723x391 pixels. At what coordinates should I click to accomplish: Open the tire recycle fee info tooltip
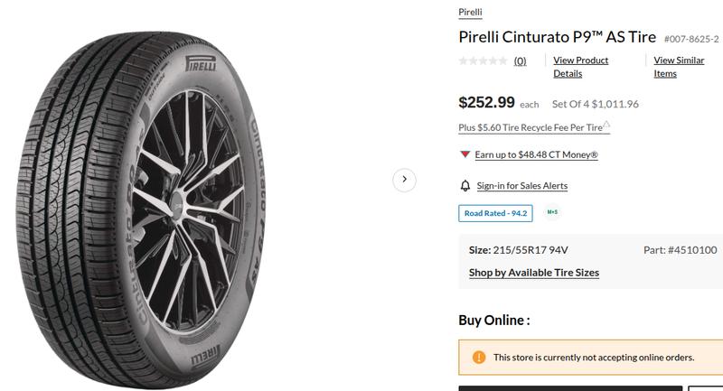[x=606, y=126]
